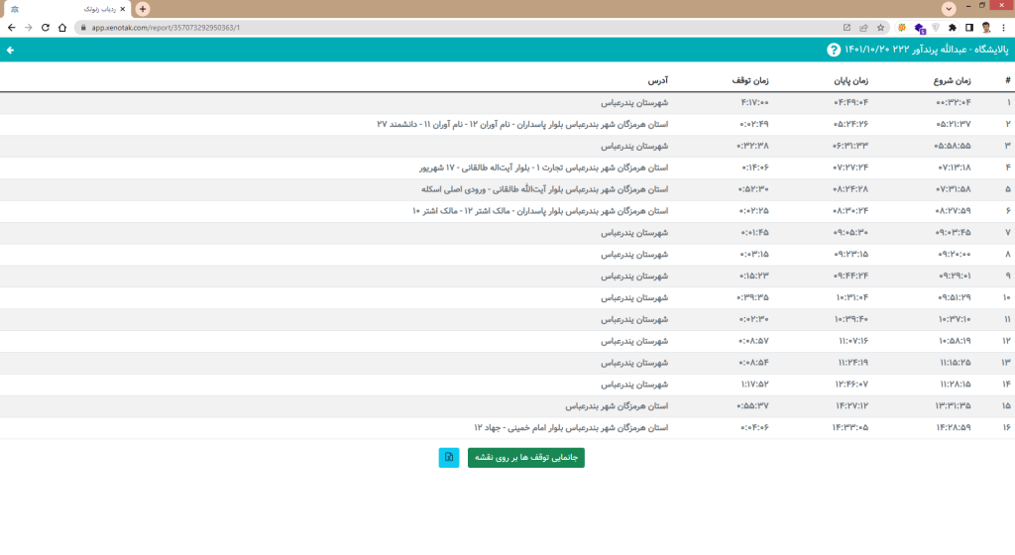Click row 1 address 'شهرستان بندرعباس'

634,102
